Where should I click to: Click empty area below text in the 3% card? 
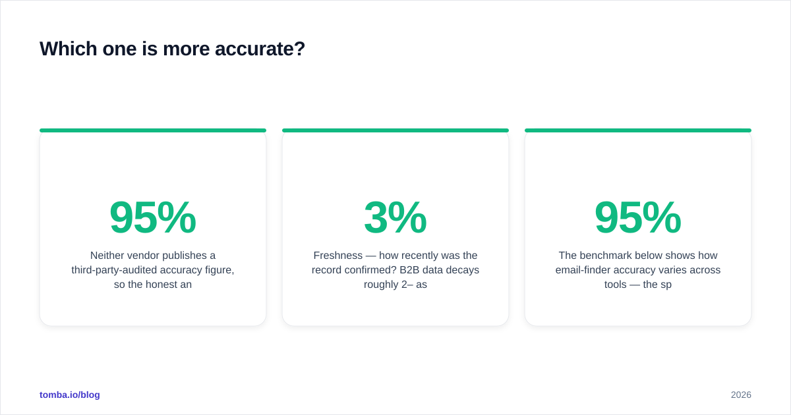click(x=395, y=308)
